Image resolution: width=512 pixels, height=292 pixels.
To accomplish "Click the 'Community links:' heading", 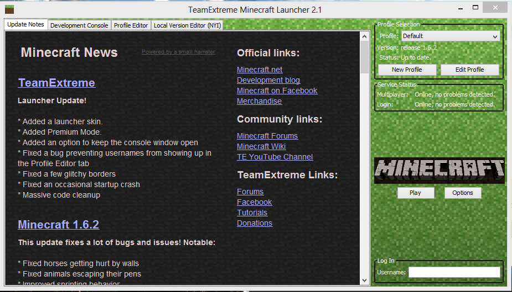I will [280, 119].
